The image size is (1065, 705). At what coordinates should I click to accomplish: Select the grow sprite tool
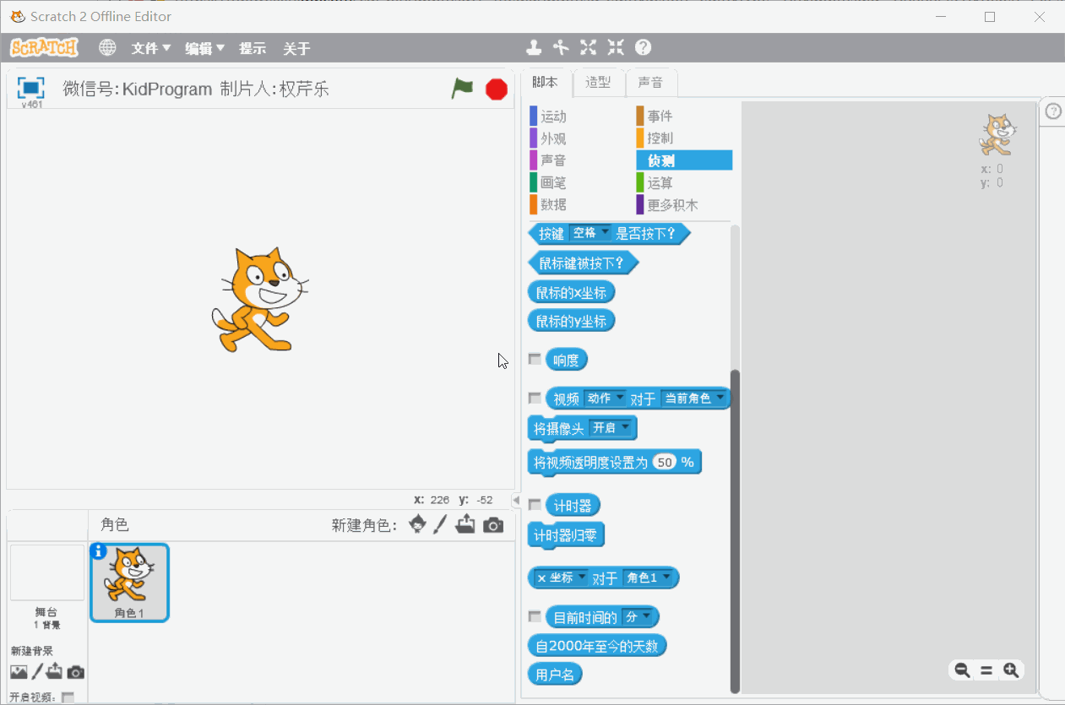click(589, 47)
